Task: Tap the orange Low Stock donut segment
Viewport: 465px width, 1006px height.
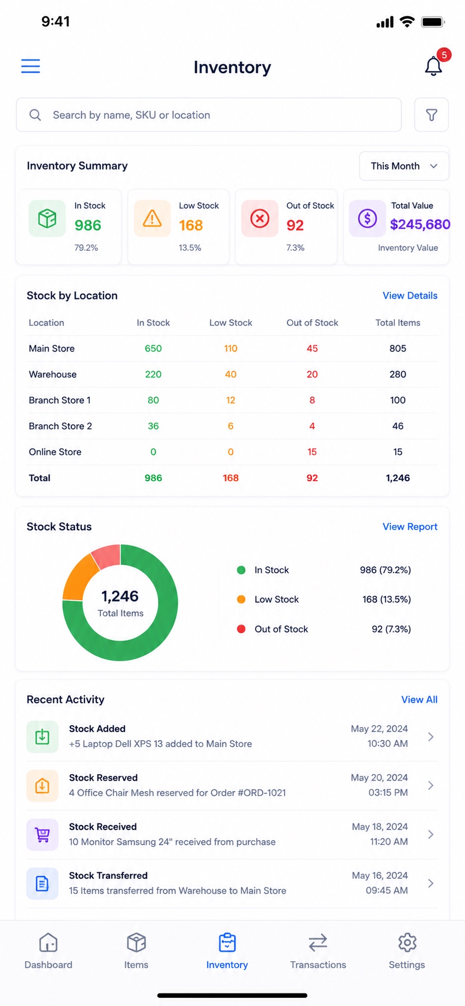Action: coord(80,579)
